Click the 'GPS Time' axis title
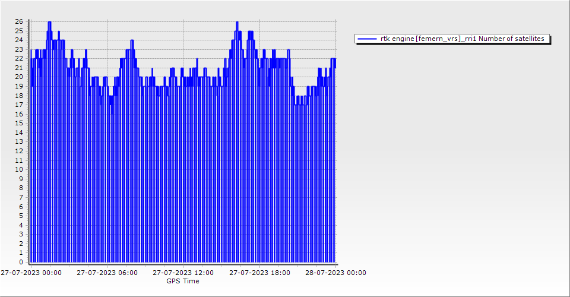The image size is (570, 297). pyautogui.click(x=183, y=281)
